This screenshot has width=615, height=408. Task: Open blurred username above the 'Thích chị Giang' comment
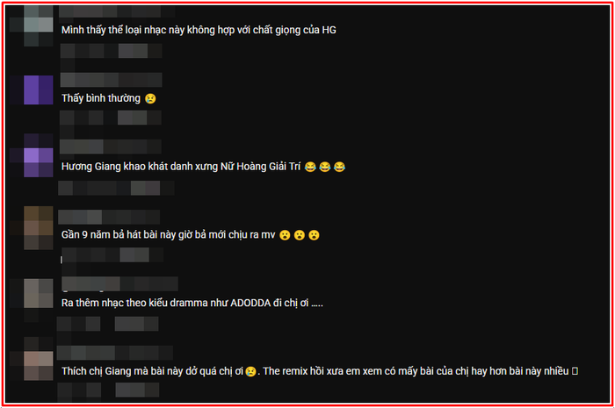point(115,353)
